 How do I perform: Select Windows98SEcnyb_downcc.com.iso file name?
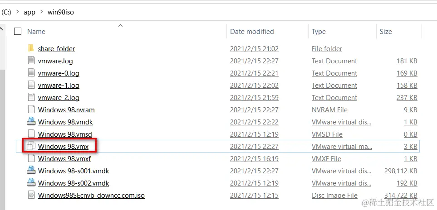point(91,195)
